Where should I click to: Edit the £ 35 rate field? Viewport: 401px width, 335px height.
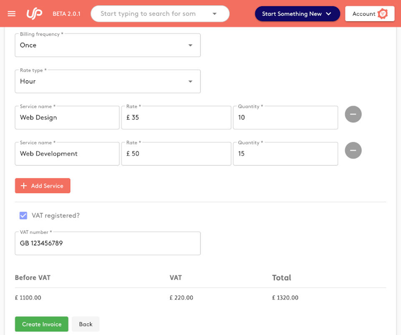176,118
